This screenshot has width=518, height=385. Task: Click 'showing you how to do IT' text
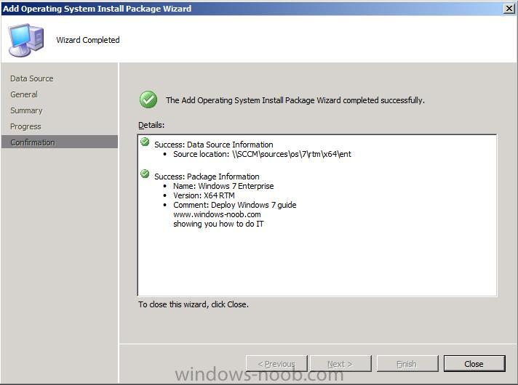218,224
